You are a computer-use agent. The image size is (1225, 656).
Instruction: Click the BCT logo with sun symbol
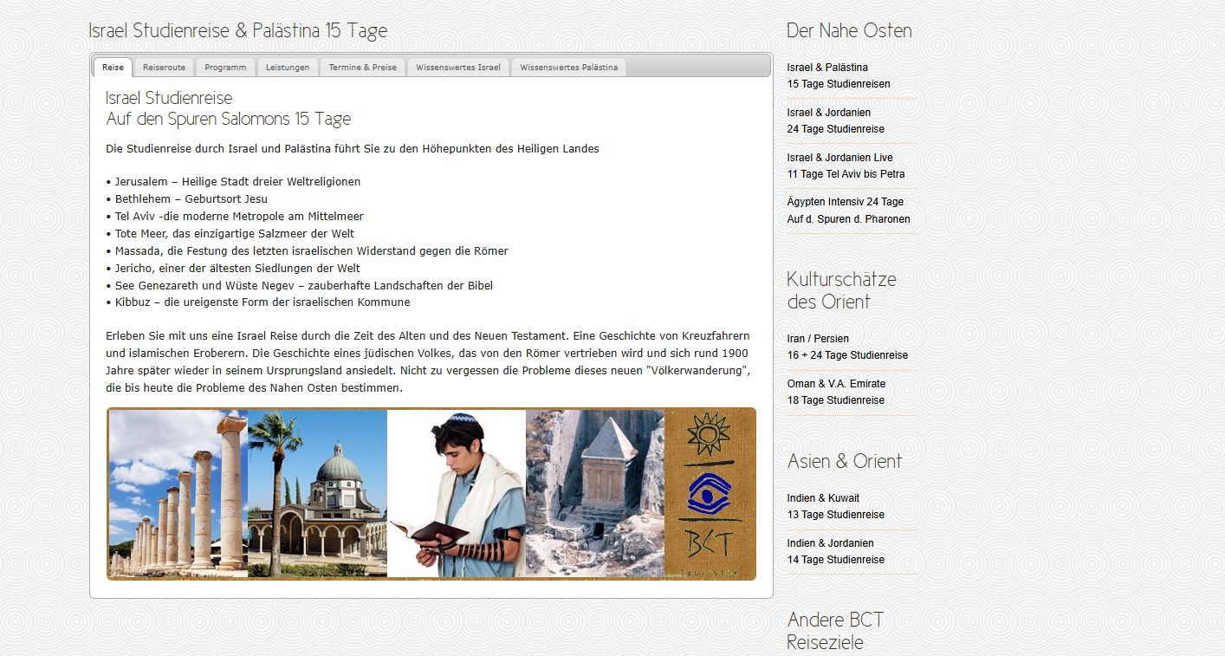point(710,494)
